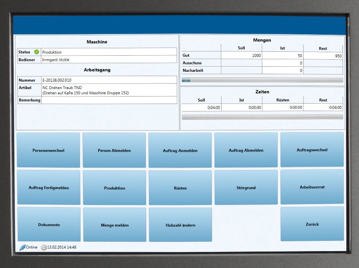359x268 pixels.
Task: Report quantity via Menge melden
Action: coord(114,224)
